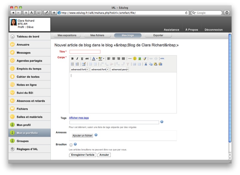240x175 pixels.
Task: Open the font family dropdown
Action: point(79,69)
